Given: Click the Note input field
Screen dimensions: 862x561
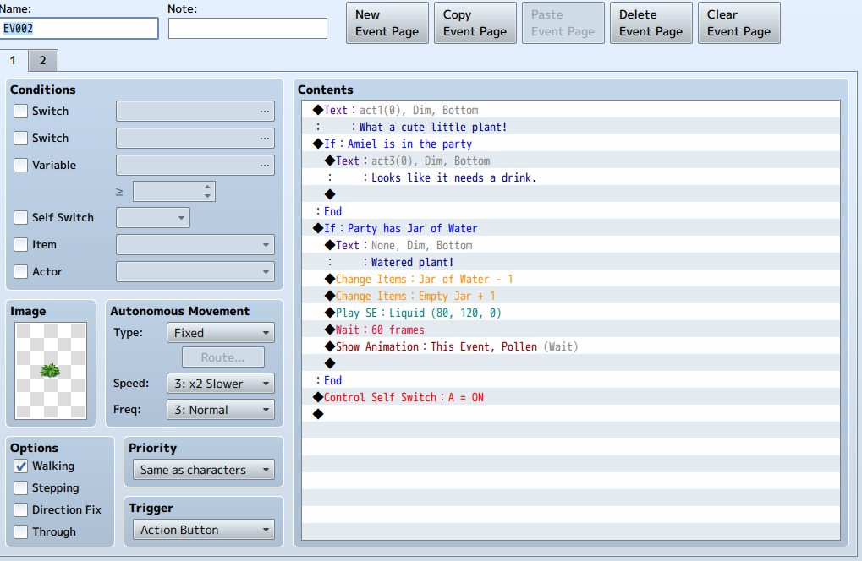Looking at the screenshot, I should point(247,29).
